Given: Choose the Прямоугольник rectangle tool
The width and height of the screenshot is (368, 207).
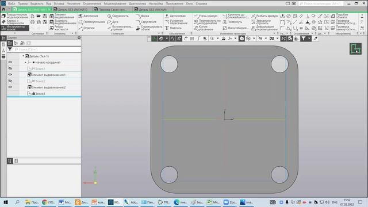Looking at the screenshot, I should pyautogui.click(x=91, y=22).
